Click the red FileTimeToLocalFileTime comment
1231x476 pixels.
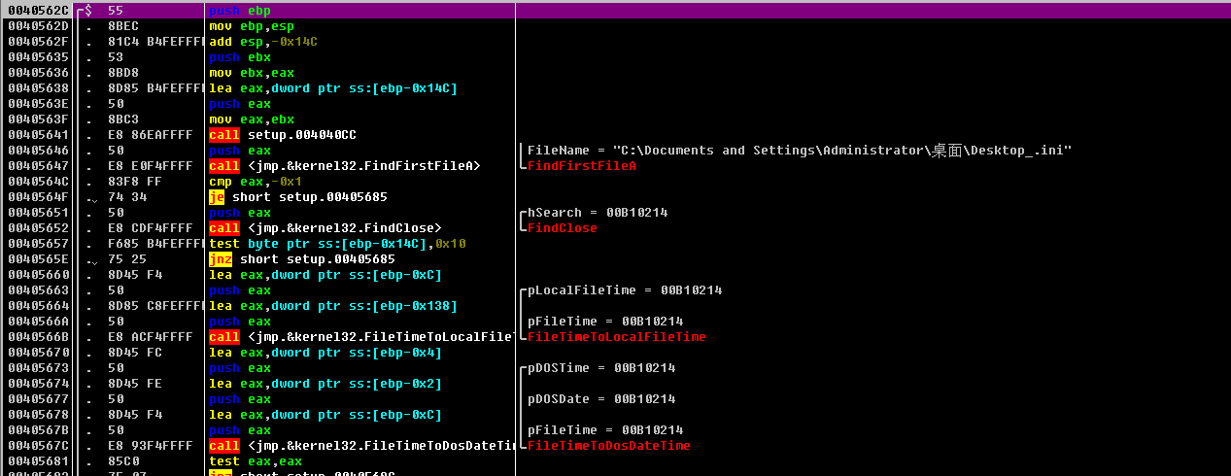[617, 337]
